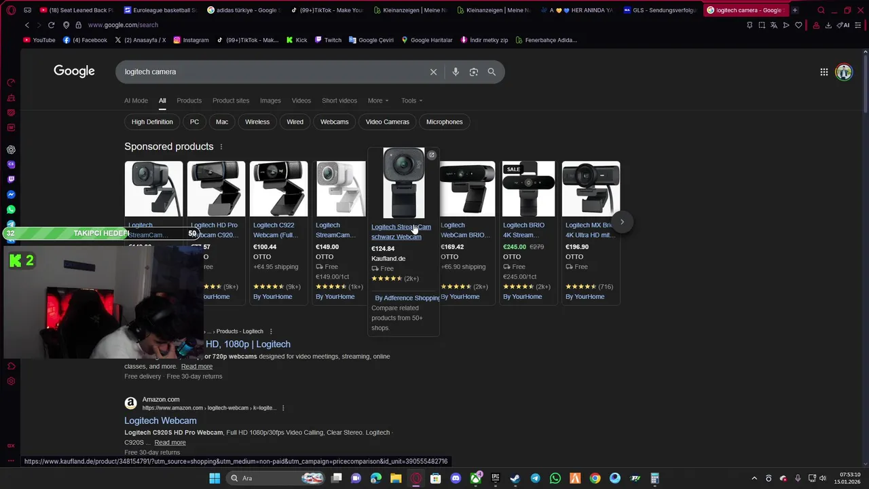
Task: Switch to GLS Sendungsverfolgung browser tab
Action: click(659, 10)
